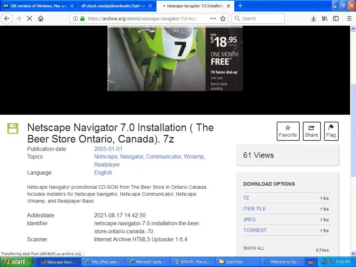Switch to 'ERROR: The re...' taskbar window
The image size is (356, 267).
coord(193,262)
